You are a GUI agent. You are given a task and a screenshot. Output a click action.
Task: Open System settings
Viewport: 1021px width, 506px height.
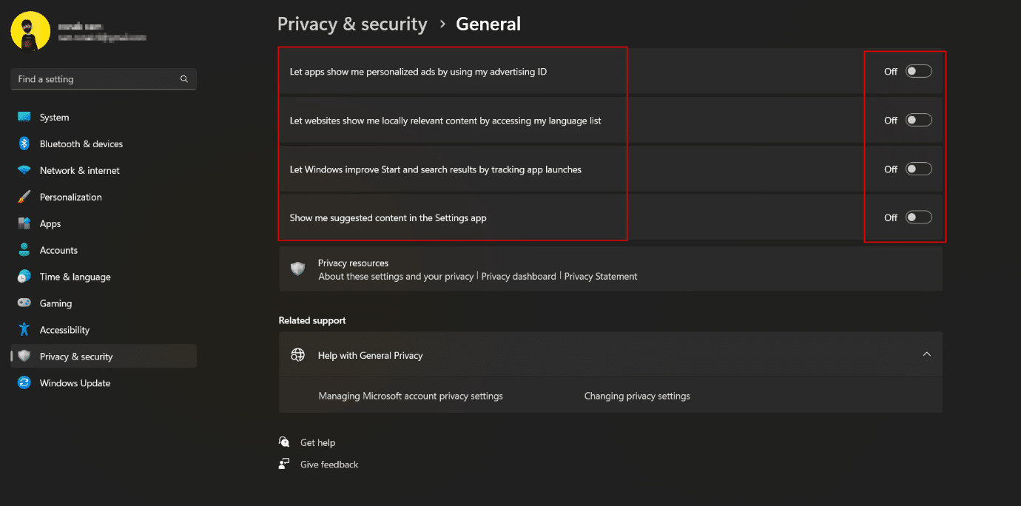pos(104,117)
